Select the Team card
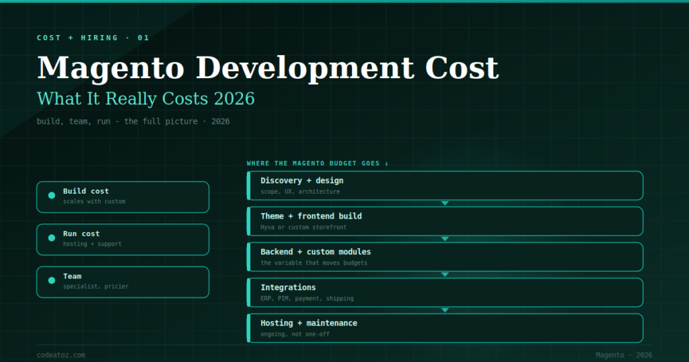The width and height of the screenshot is (689, 362). tap(123, 282)
